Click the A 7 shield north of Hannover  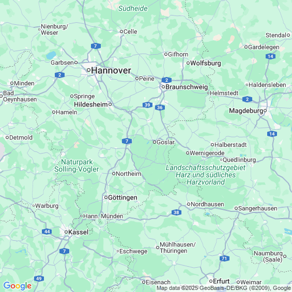[x=96, y=46]
